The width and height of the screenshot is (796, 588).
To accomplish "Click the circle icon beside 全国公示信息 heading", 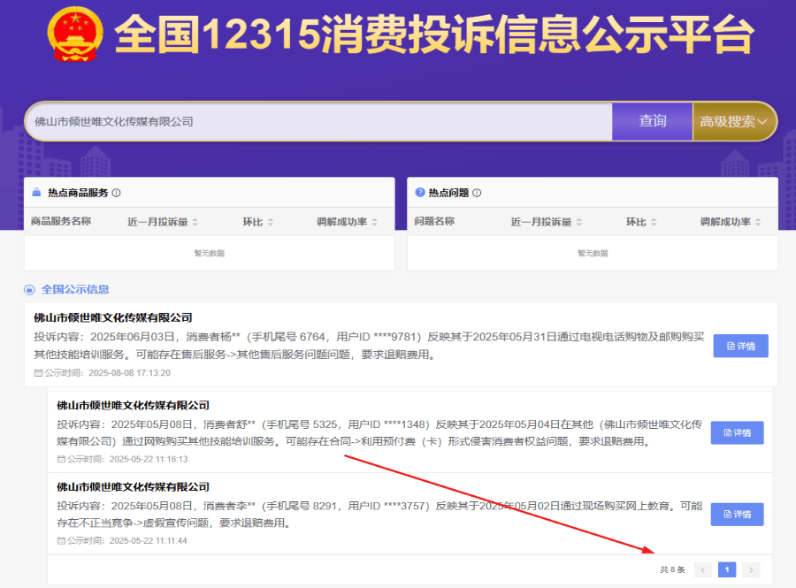I will (29, 289).
